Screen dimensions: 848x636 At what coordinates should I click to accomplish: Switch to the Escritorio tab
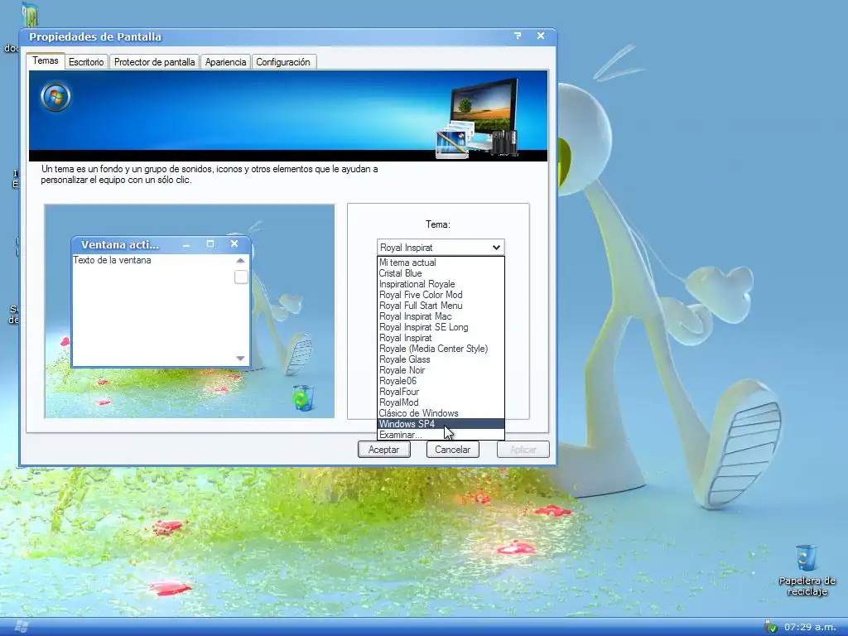86,61
